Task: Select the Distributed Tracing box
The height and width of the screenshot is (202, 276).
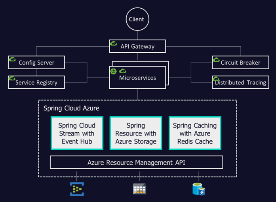Action: [x=241, y=82]
